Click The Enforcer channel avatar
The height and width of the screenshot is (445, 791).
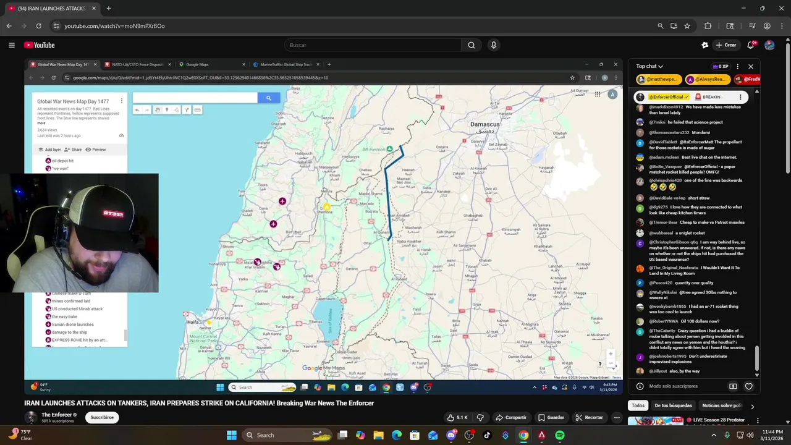click(x=31, y=418)
